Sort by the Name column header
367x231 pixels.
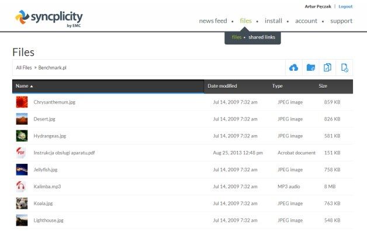(x=108, y=86)
